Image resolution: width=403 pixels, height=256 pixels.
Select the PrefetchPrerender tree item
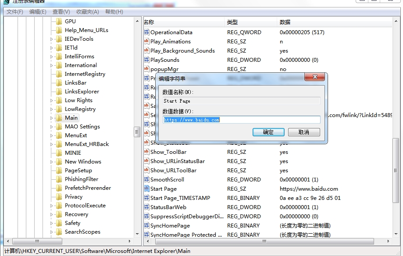tap(88, 188)
